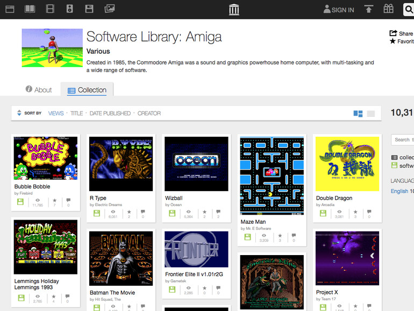Screen dimensions: 414x311
Task: Open Project X title link
Action: tap(327, 292)
